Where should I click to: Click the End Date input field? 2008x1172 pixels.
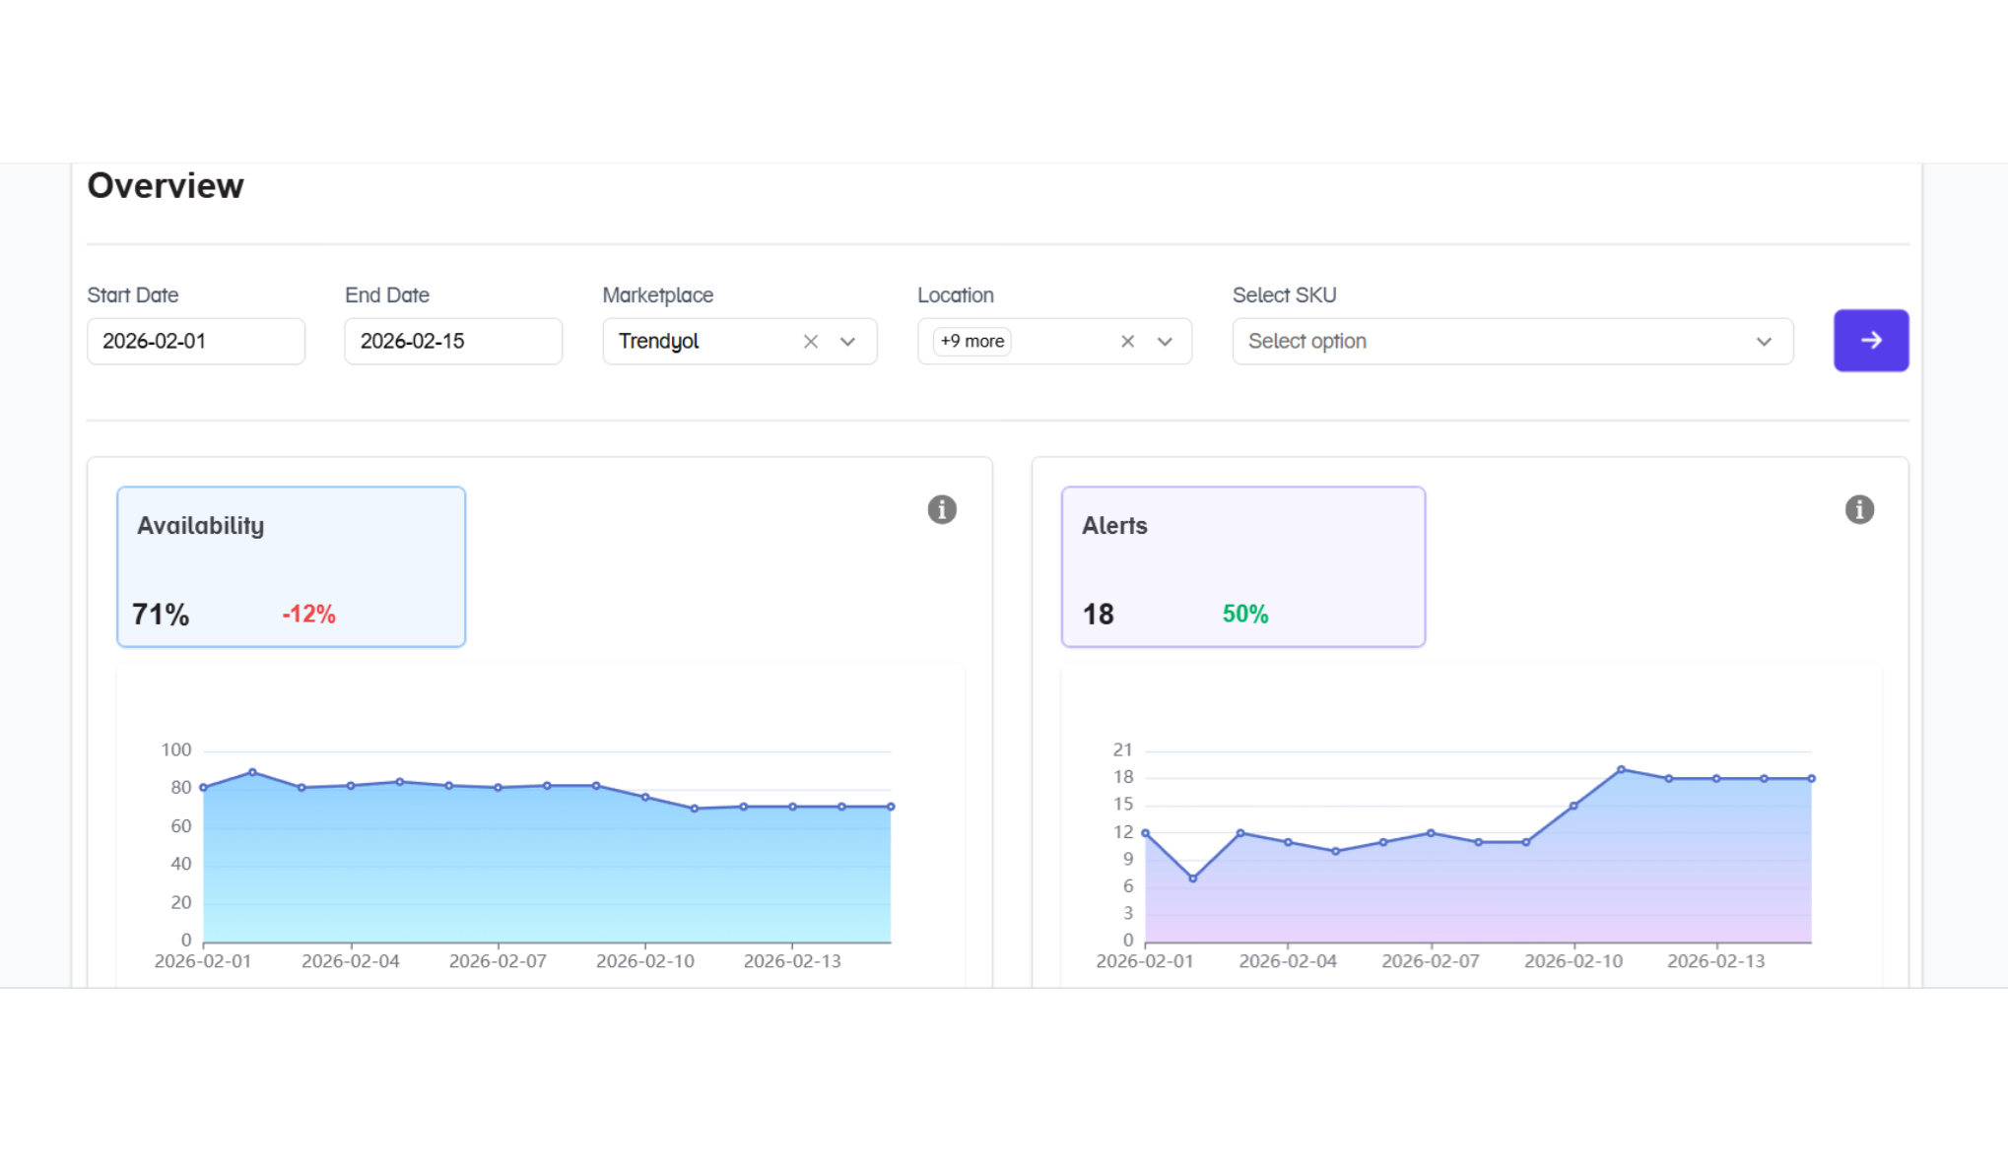(x=452, y=341)
